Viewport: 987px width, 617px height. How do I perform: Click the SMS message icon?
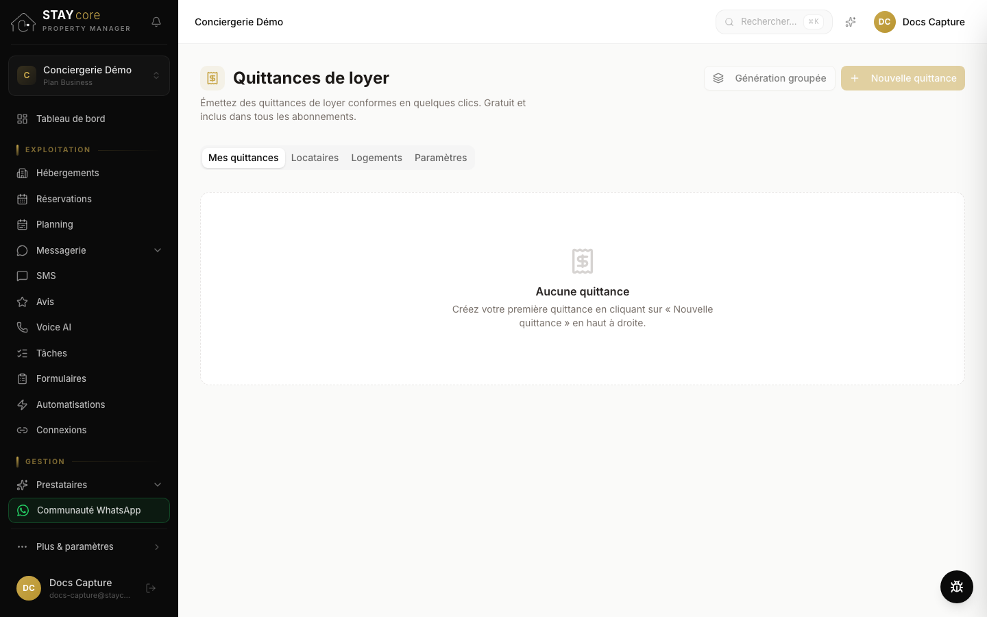coord(22,276)
